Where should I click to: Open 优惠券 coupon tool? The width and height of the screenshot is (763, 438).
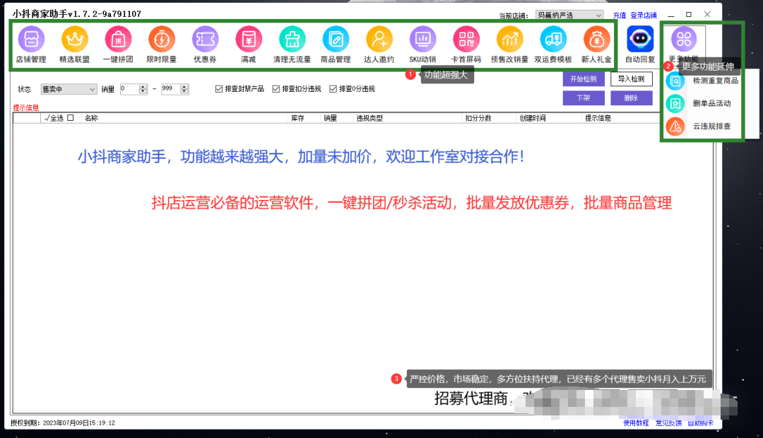(206, 40)
